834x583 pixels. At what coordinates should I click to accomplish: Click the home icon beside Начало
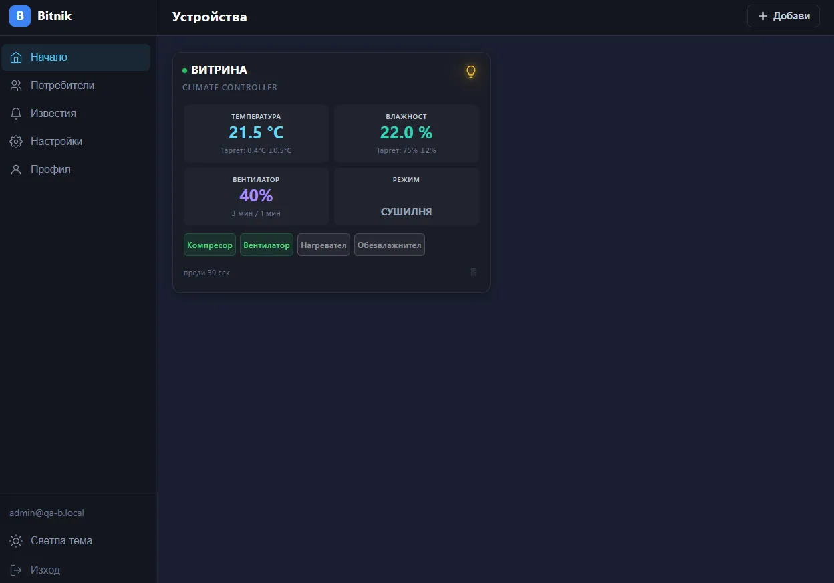coord(17,57)
